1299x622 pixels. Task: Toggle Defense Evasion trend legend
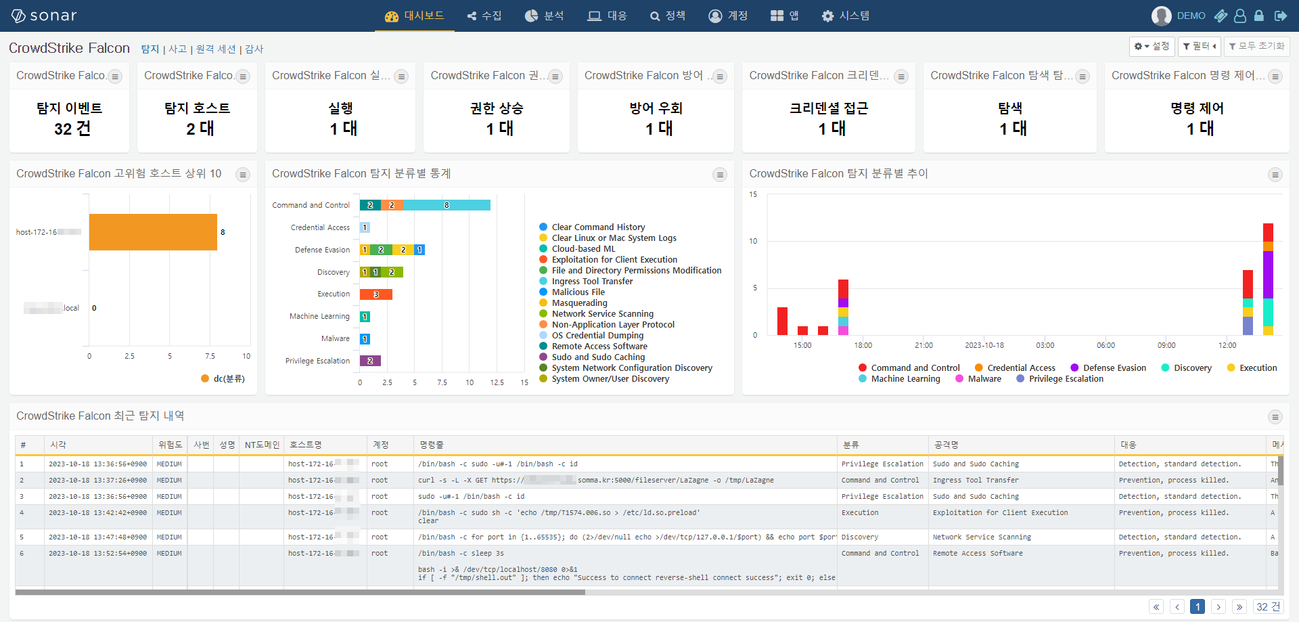[x=1108, y=368]
